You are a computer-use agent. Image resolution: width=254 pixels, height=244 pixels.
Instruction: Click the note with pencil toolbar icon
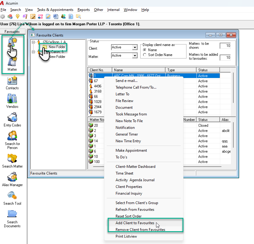click(x=48, y=16)
